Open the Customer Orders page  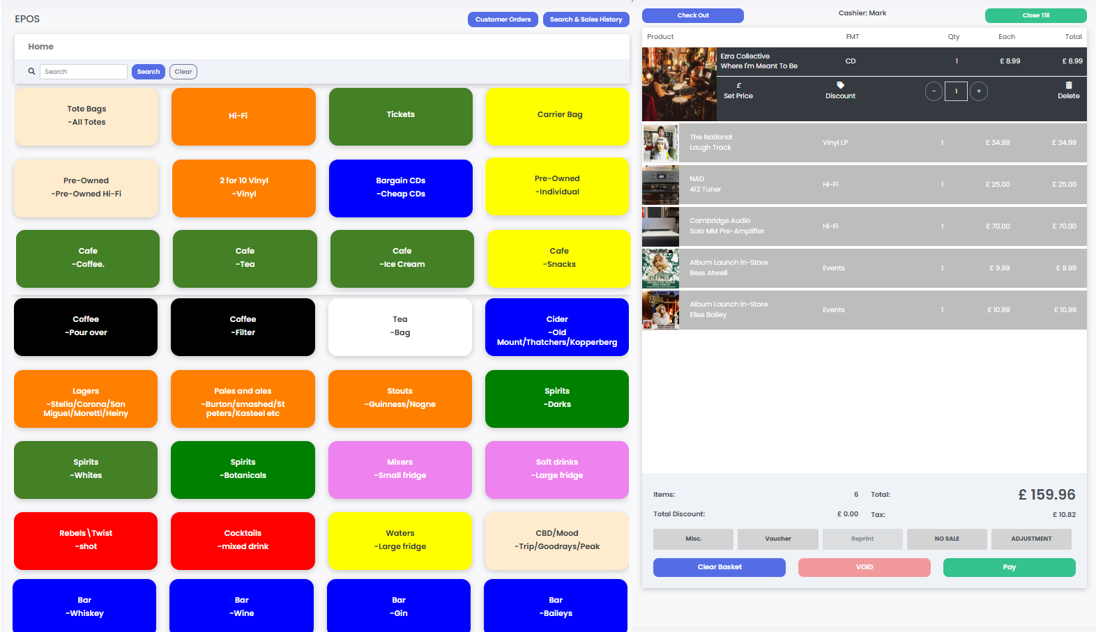tap(503, 20)
